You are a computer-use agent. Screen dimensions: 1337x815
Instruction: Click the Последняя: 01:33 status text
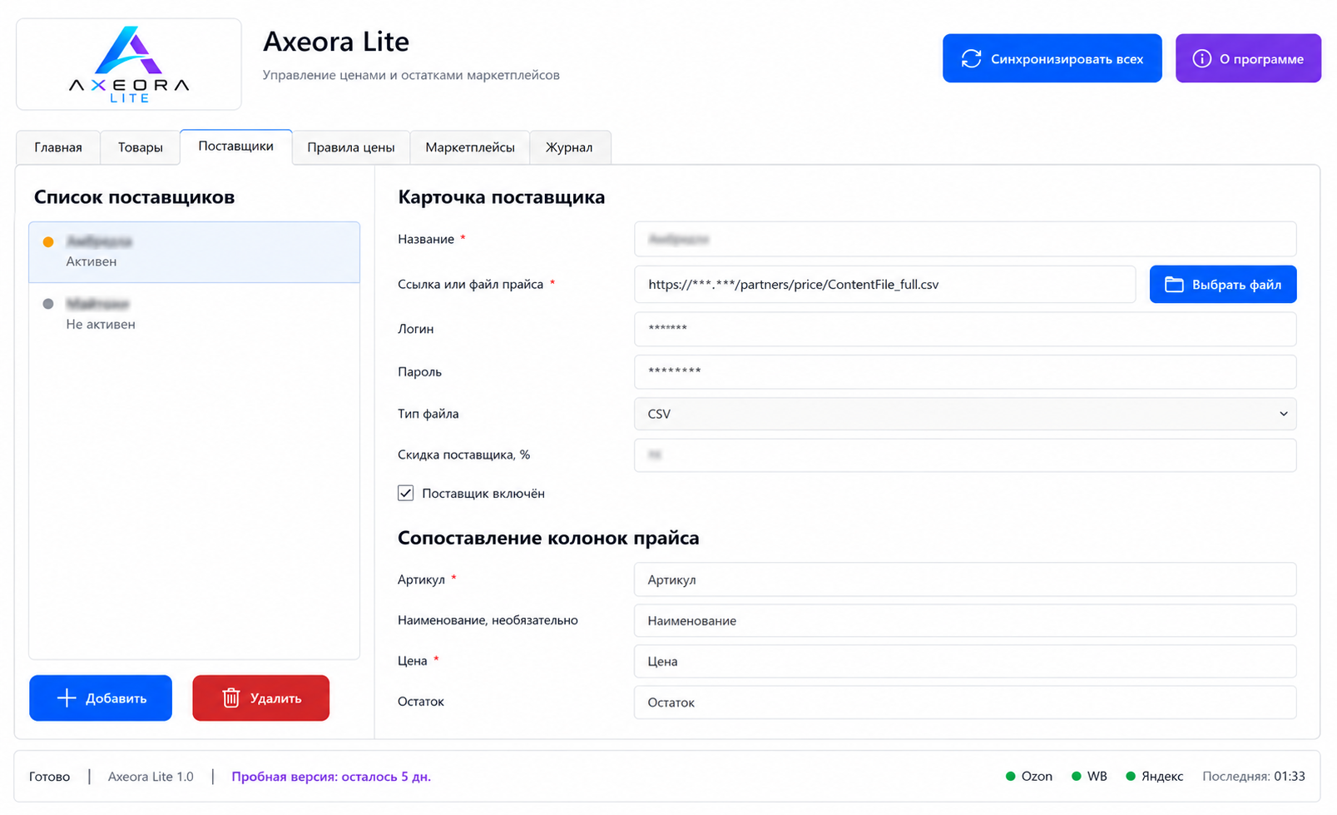click(1254, 777)
